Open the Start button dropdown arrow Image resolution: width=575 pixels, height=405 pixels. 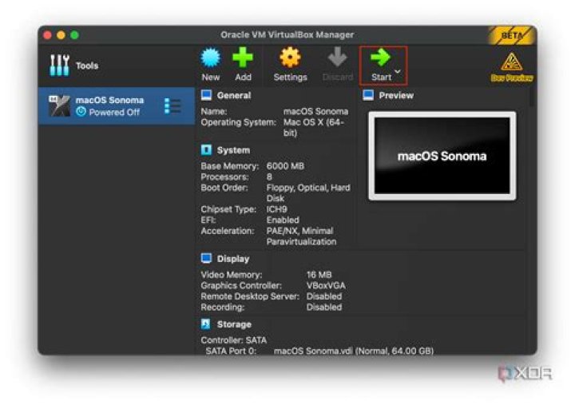point(398,72)
